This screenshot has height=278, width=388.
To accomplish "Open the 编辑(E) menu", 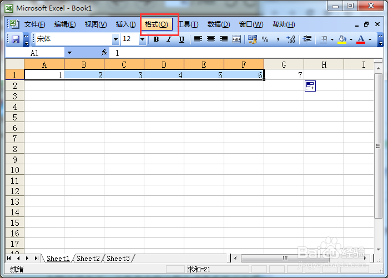I will pos(65,24).
